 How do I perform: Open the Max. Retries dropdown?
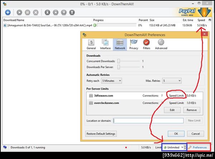(172, 81)
